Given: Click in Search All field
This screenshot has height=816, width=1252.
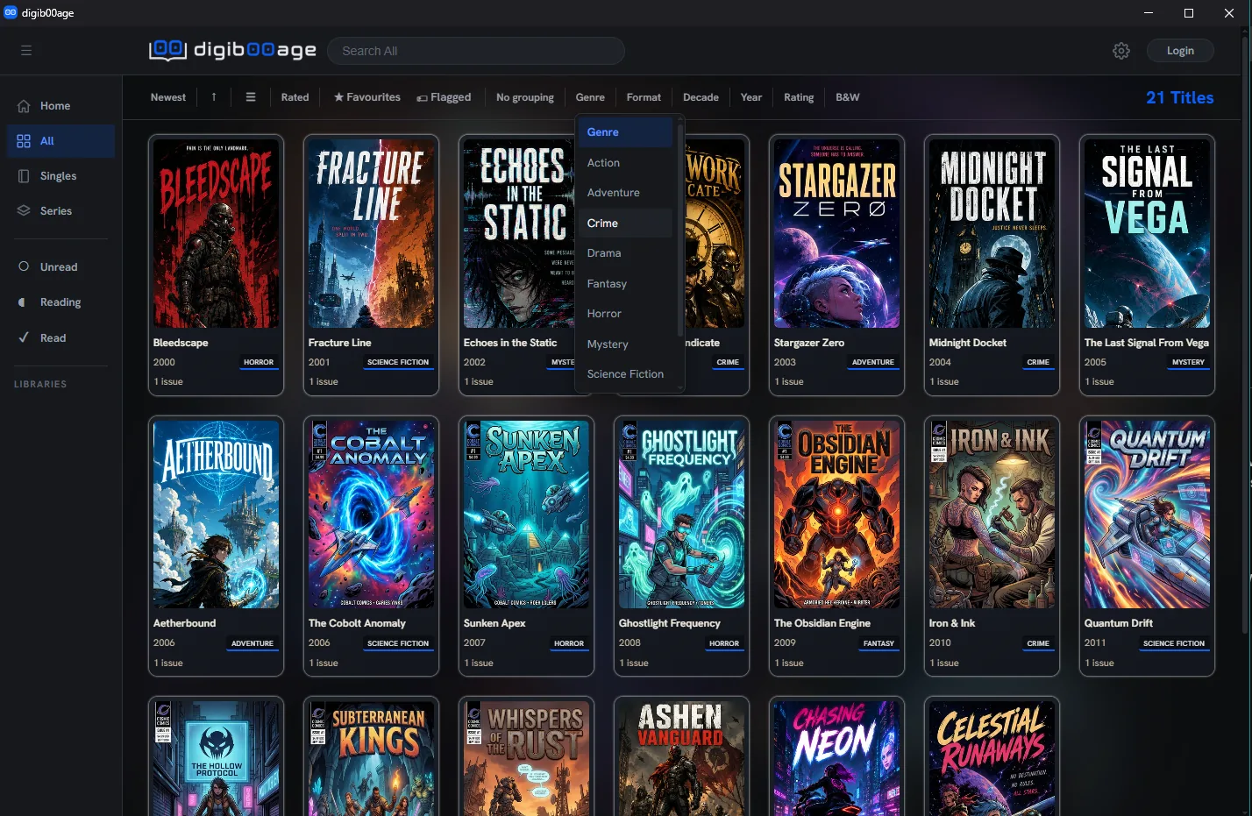Looking at the screenshot, I should pyautogui.click(x=476, y=51).
